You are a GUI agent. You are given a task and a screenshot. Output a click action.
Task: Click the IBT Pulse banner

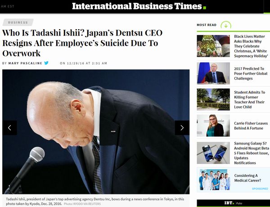[x=233, y=203]
